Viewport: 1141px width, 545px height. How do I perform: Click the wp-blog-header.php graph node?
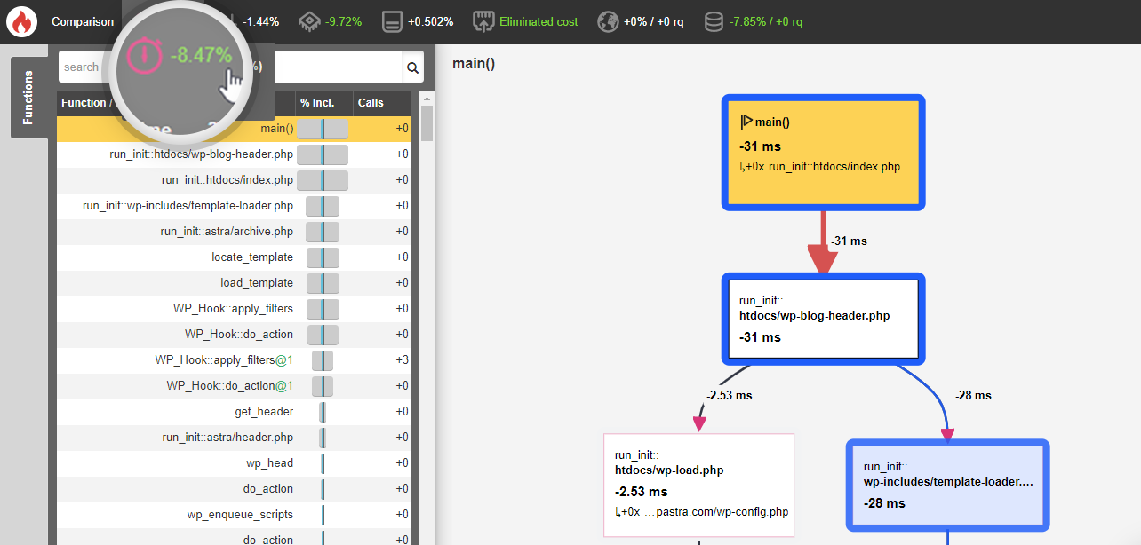pos(823,319)
